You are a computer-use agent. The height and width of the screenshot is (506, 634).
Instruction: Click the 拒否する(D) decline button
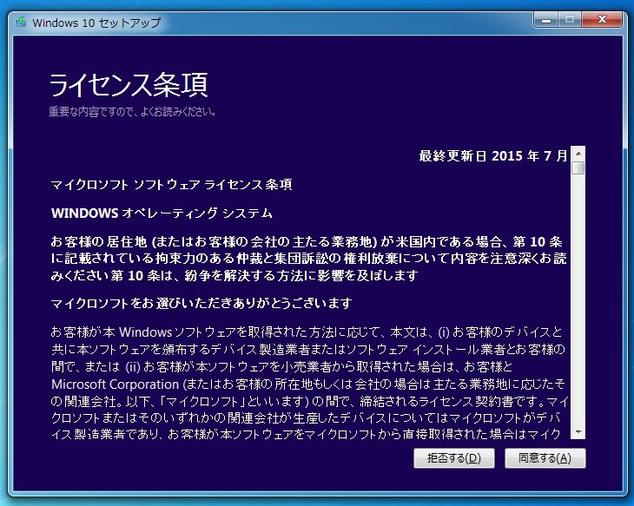(x=454, y=458)
